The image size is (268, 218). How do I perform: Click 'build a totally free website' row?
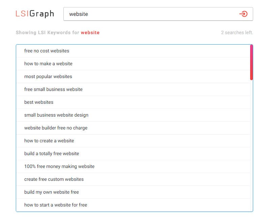52,153
